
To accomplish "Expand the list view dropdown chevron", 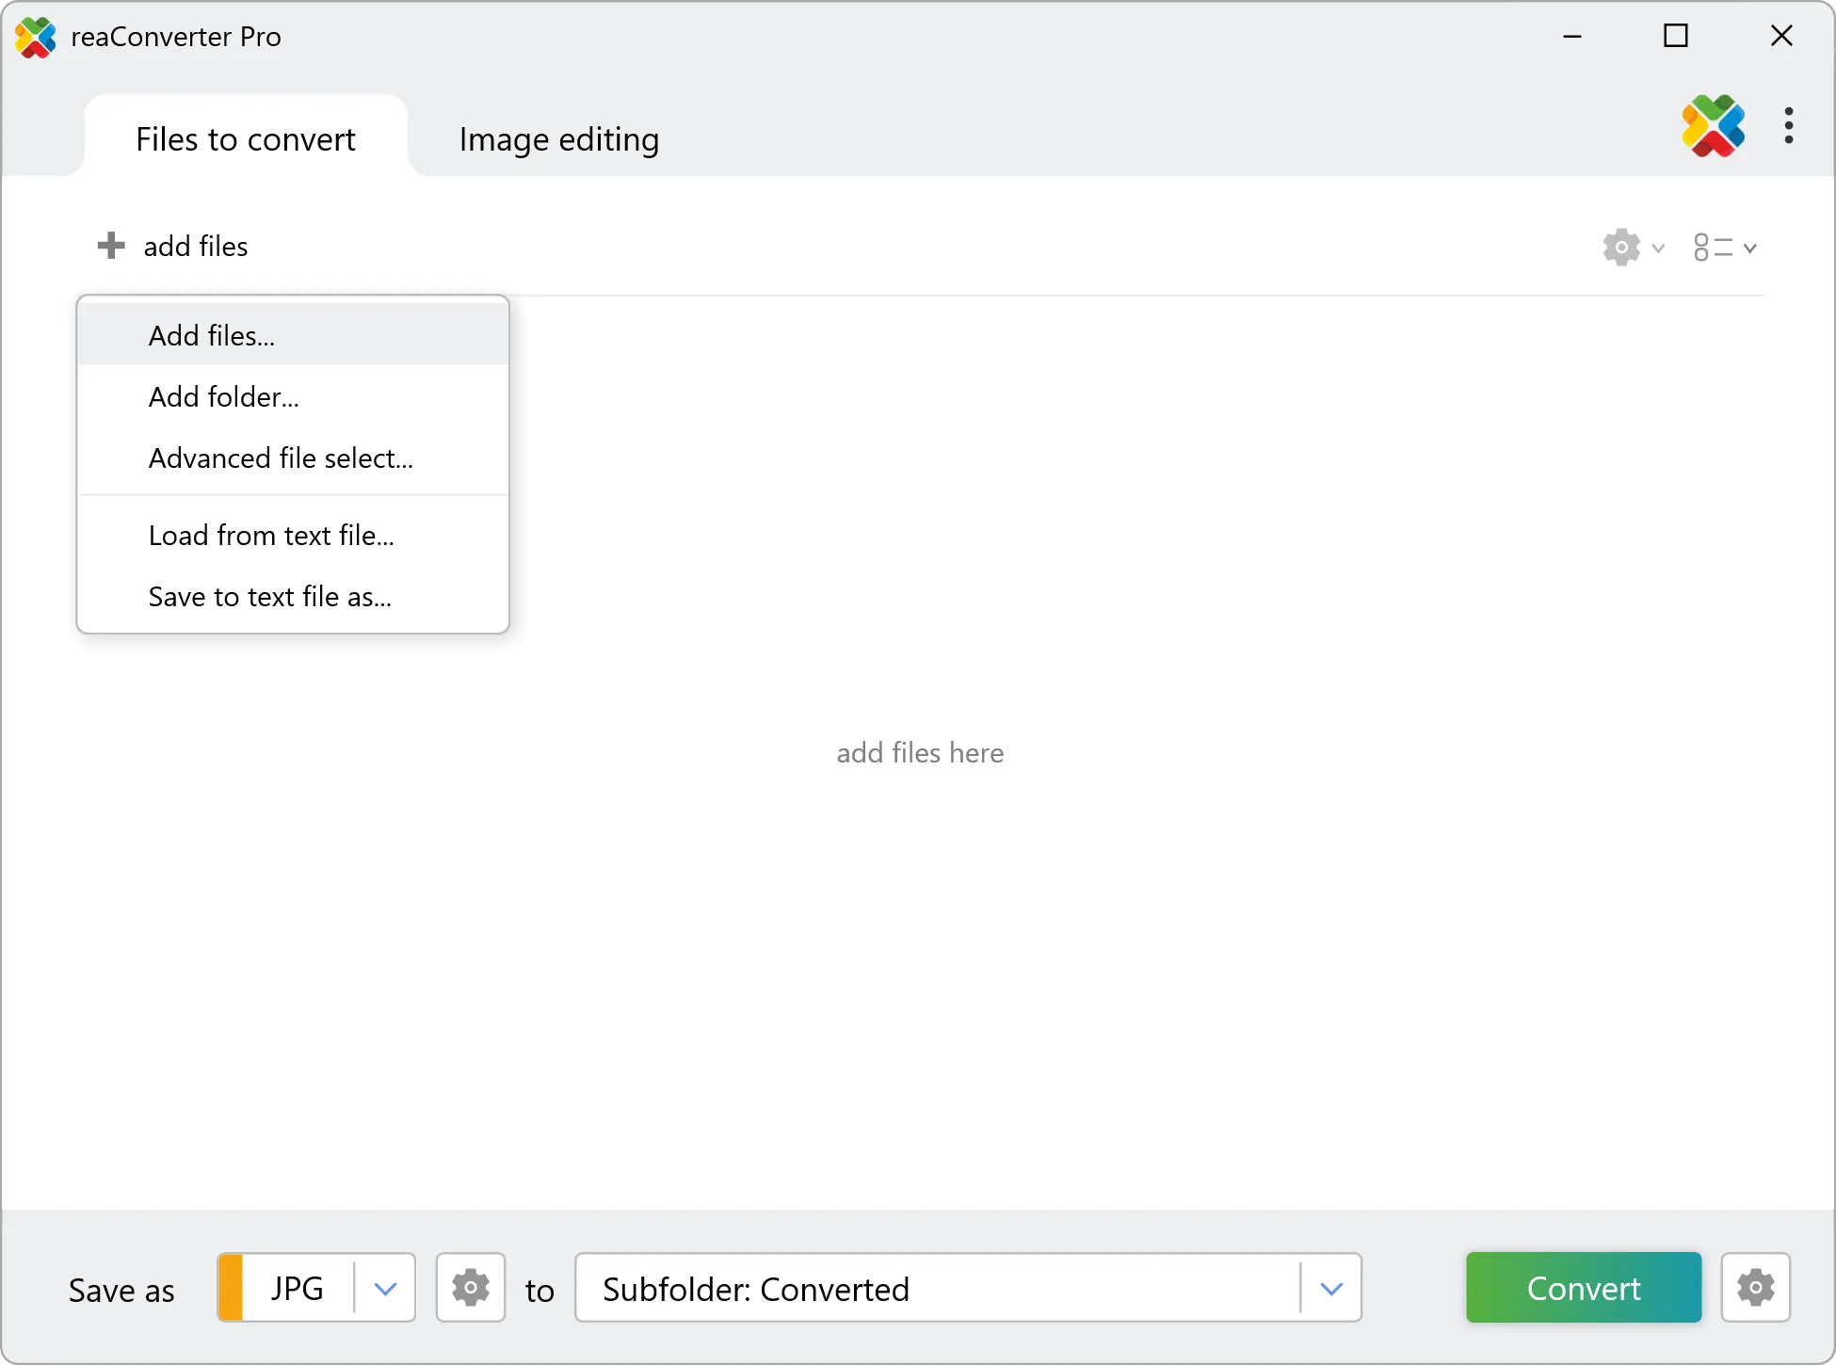I will coord(1749,249).
